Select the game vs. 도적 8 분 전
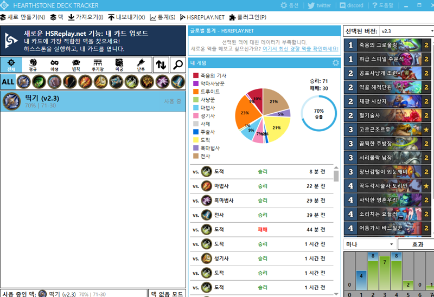The height and width of the screenshot is (297, 434). tap(261, 171)
